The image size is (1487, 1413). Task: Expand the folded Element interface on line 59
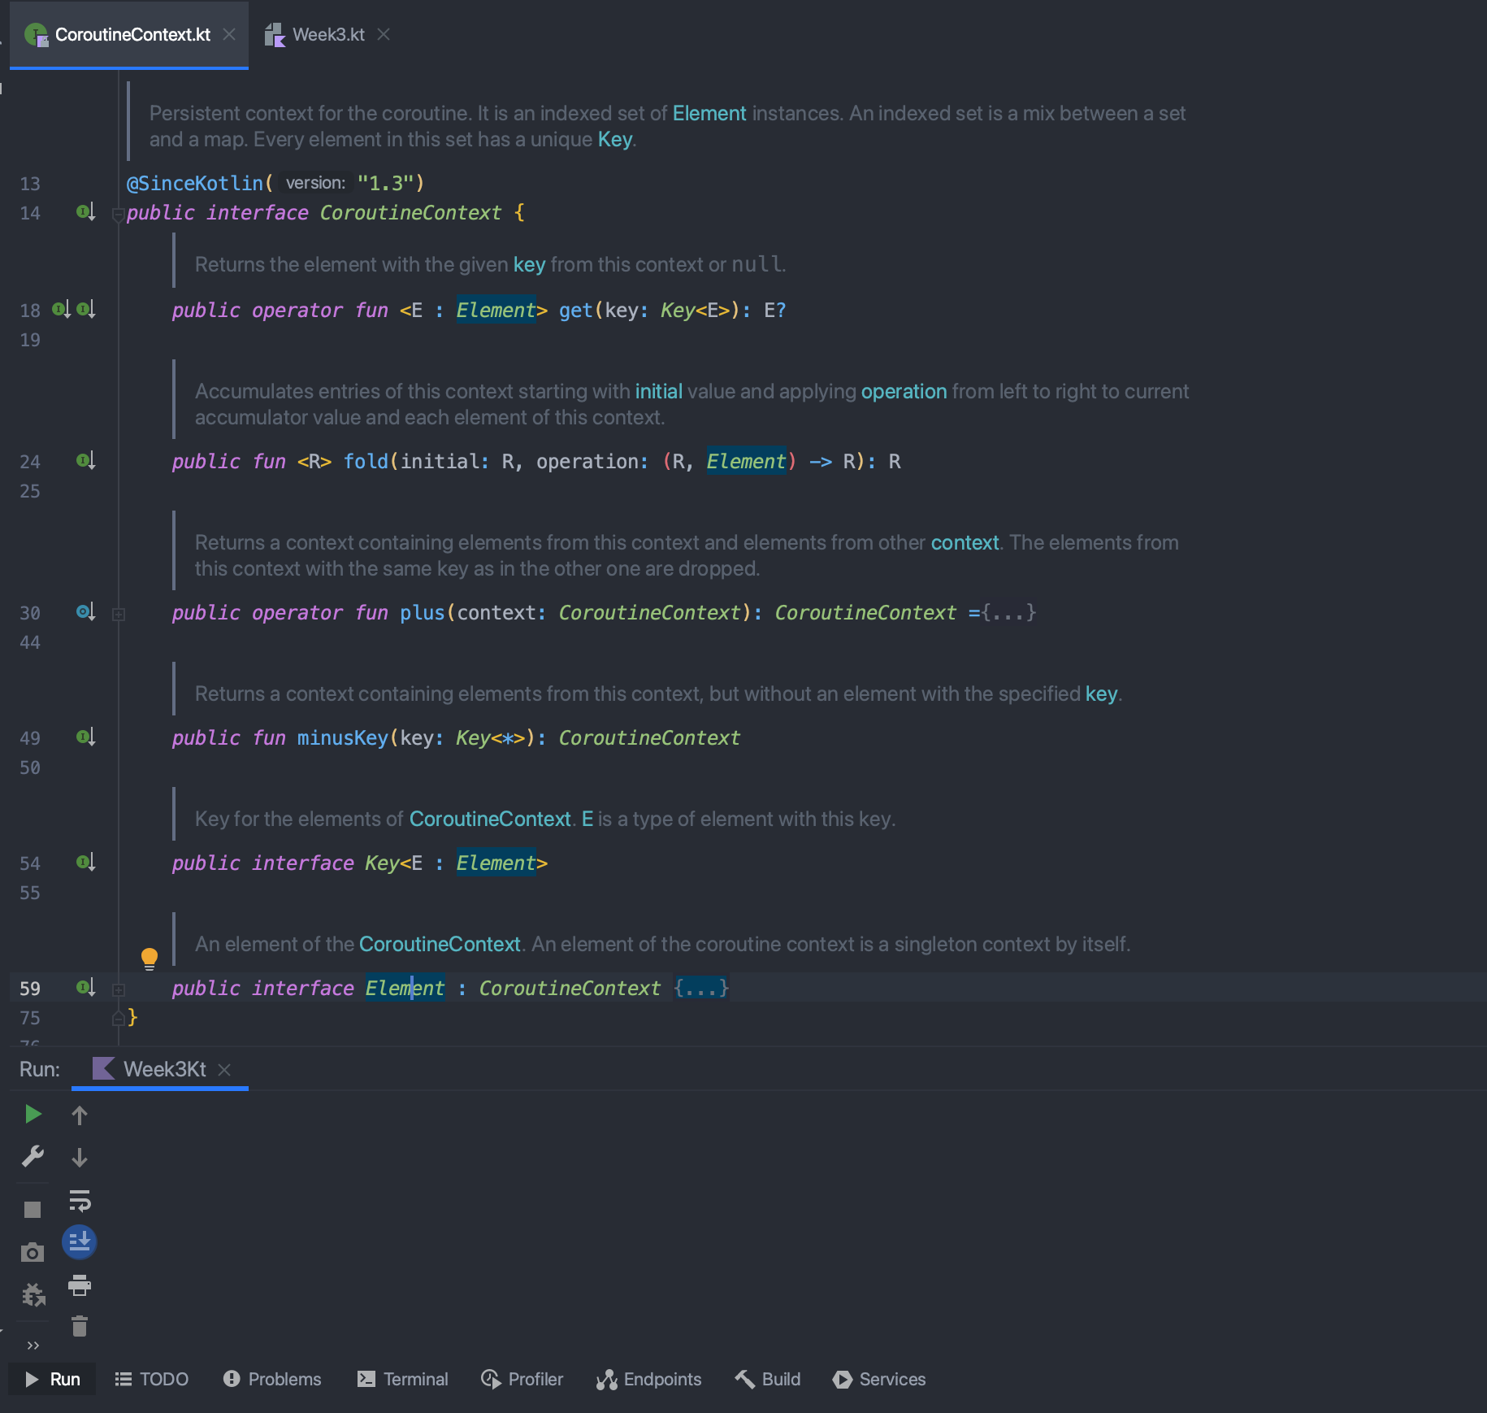[x=119, y=990]
